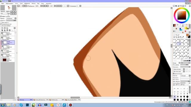
Task: Show the color wheel panel icon
Action: [x=174, y=6]
